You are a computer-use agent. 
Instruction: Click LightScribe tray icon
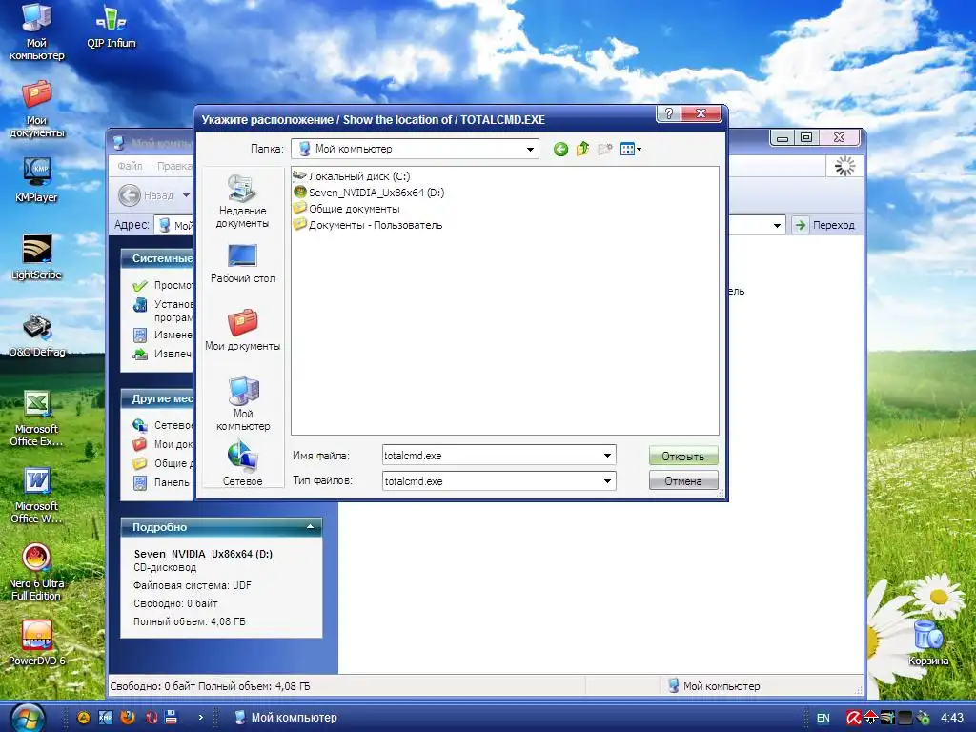coord(887,718)
